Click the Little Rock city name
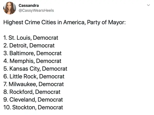 [x=23, y=76]
